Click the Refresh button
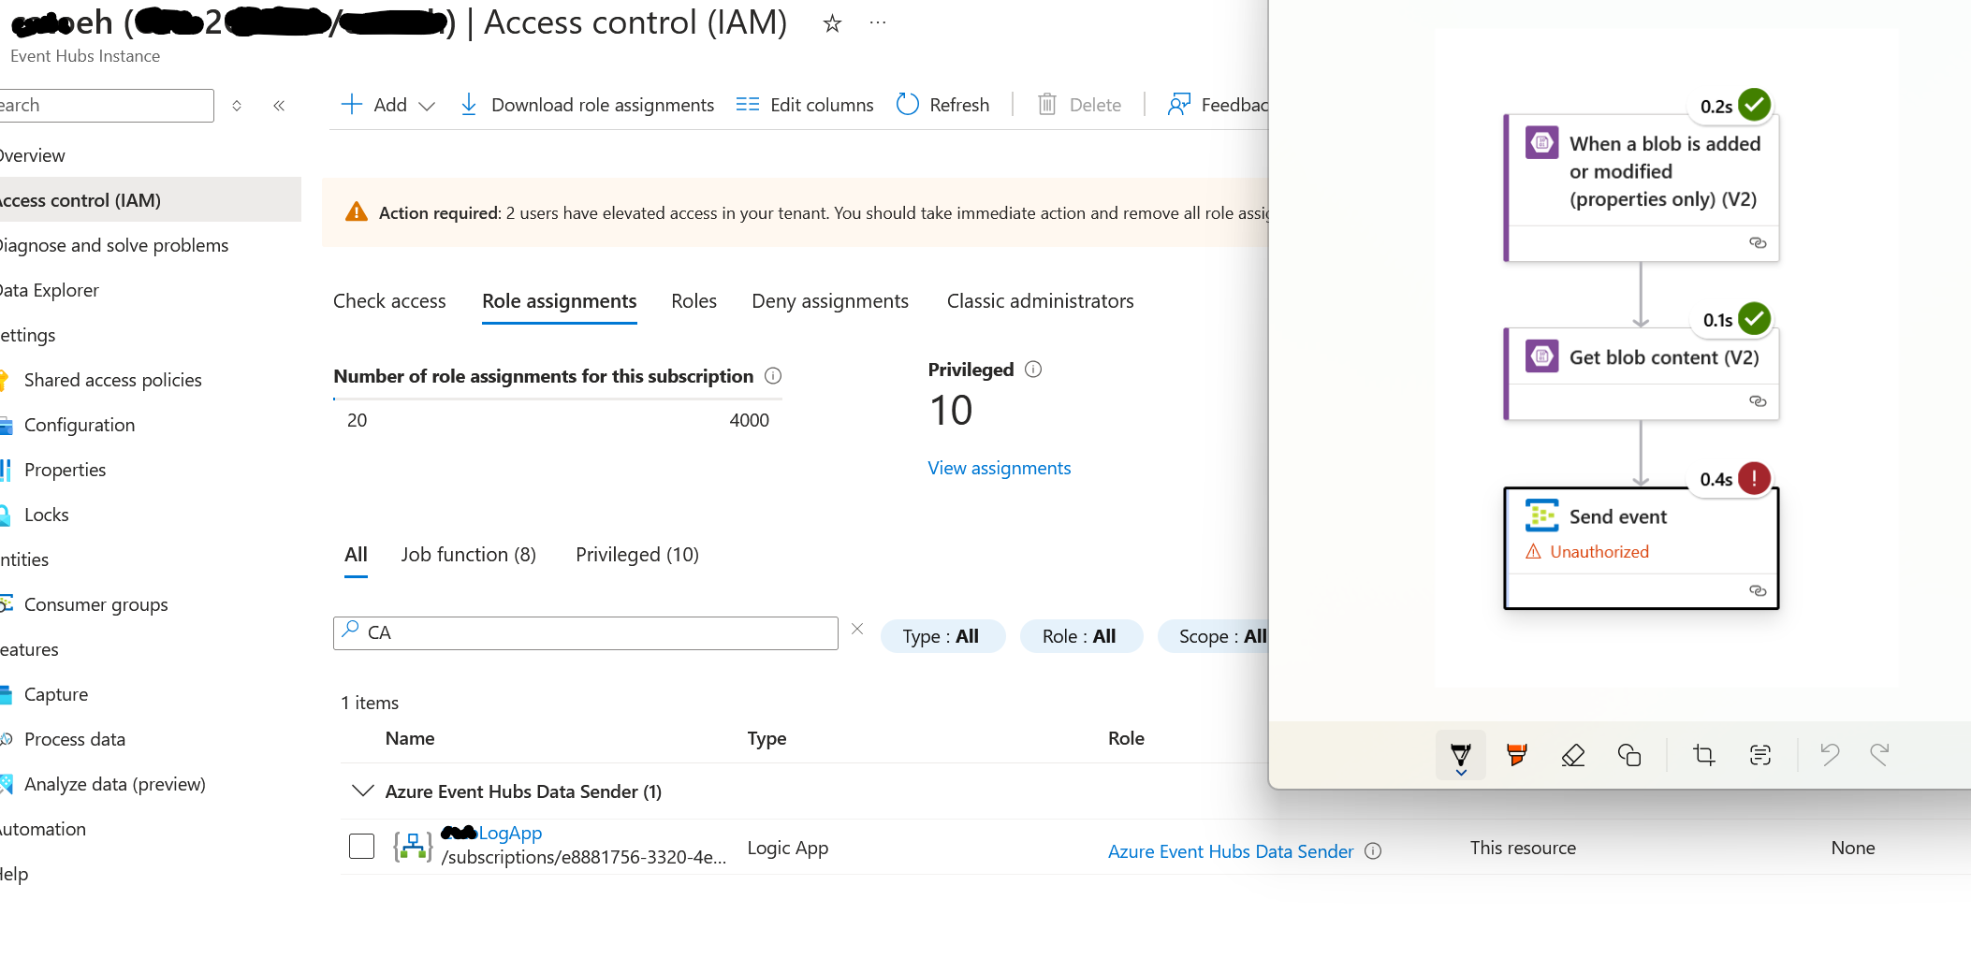The image size is (1971, 958). coord(942,105)
